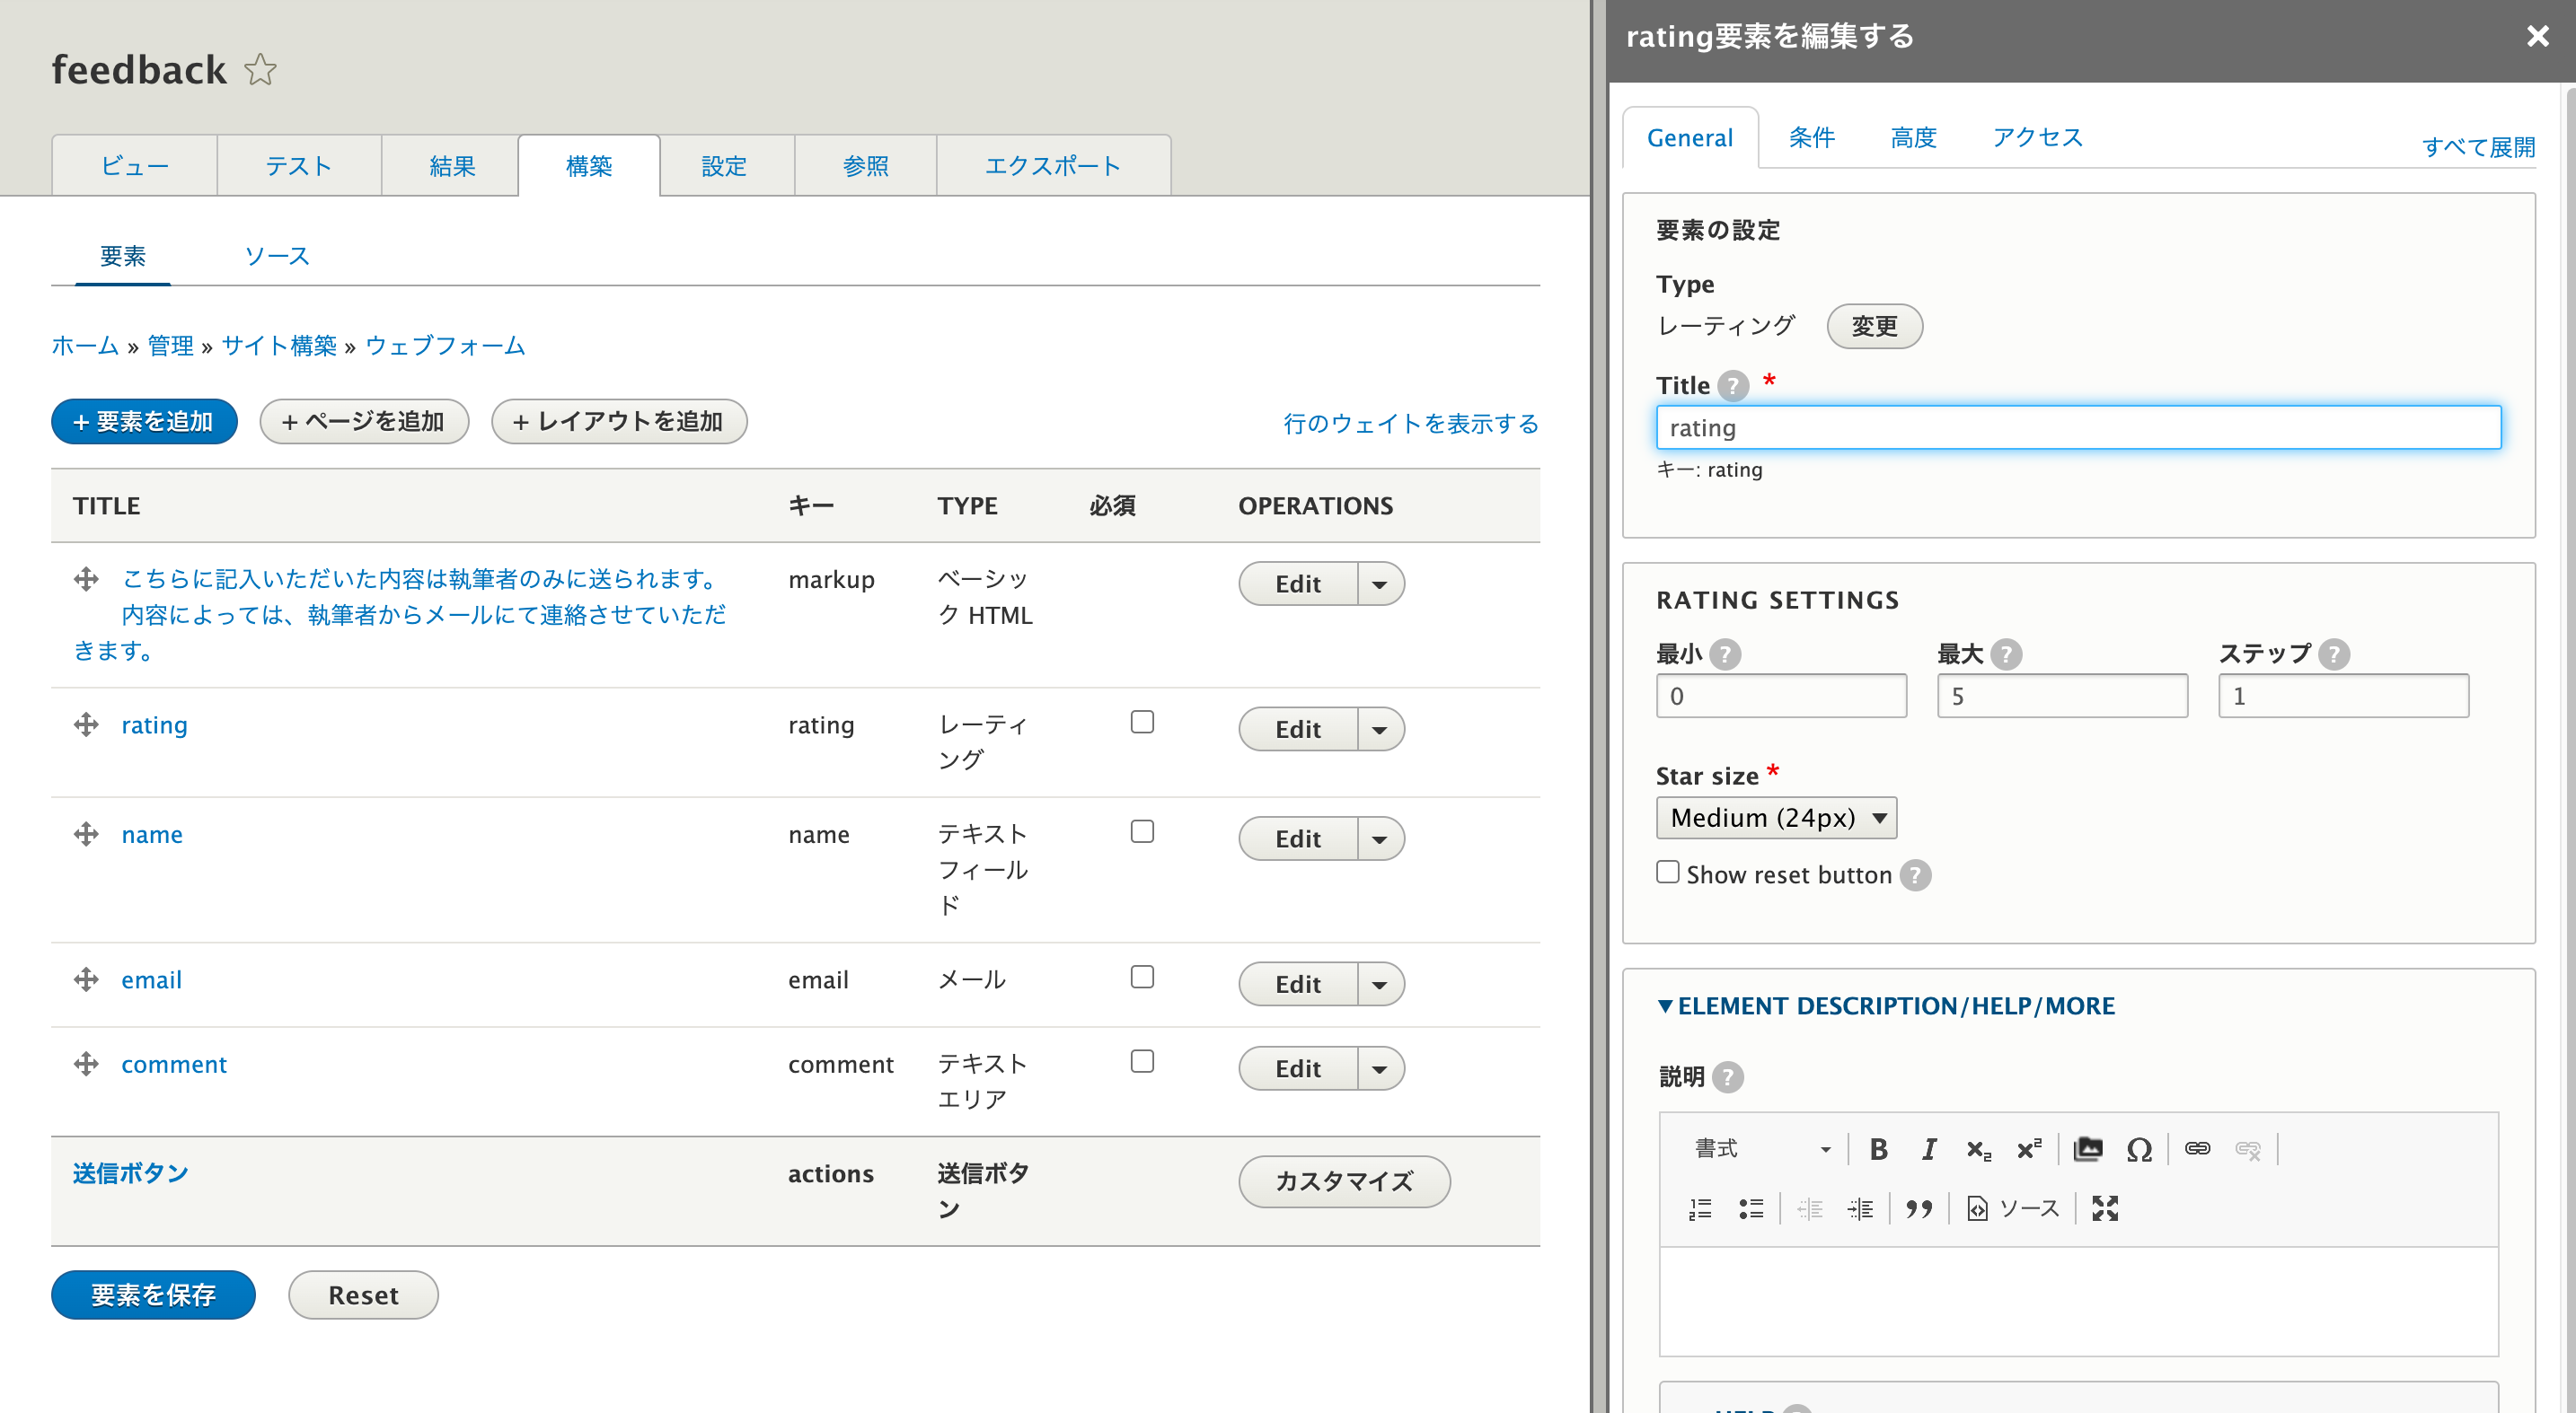Insert a link using the link icon
This screenshot has height=1413, width=2576.
click(x=2197, y=1149)
